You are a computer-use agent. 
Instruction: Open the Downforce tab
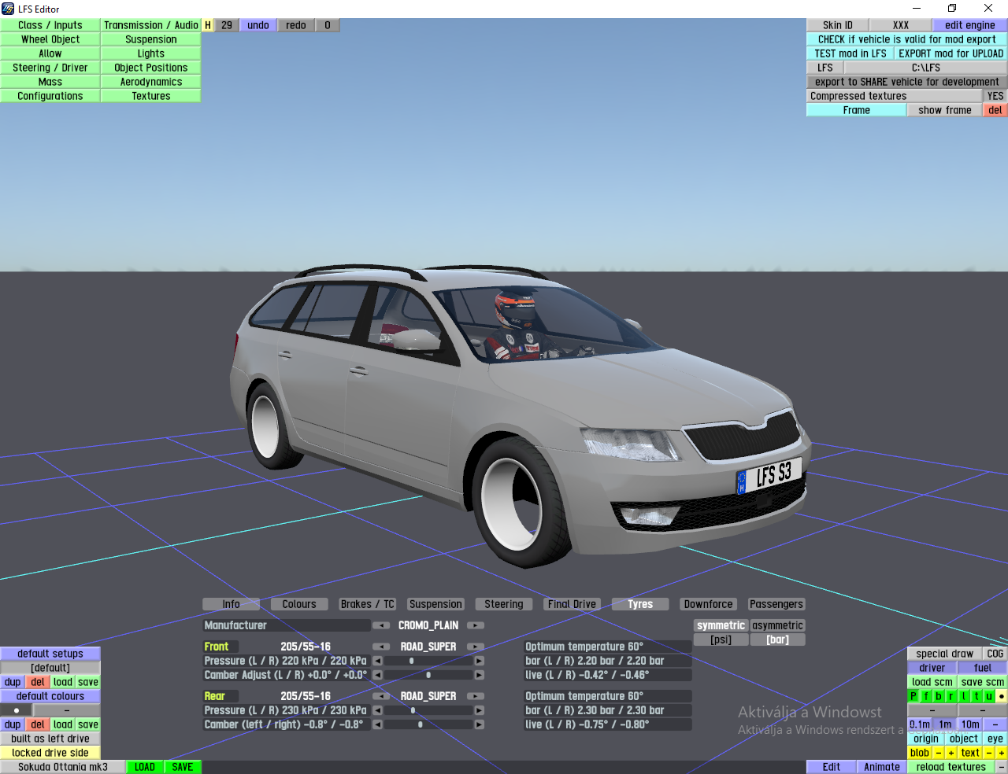[x=708, y=604]
